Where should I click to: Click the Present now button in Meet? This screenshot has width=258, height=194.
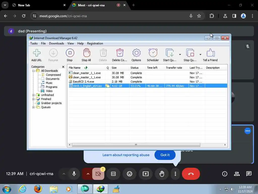[146, 174]
